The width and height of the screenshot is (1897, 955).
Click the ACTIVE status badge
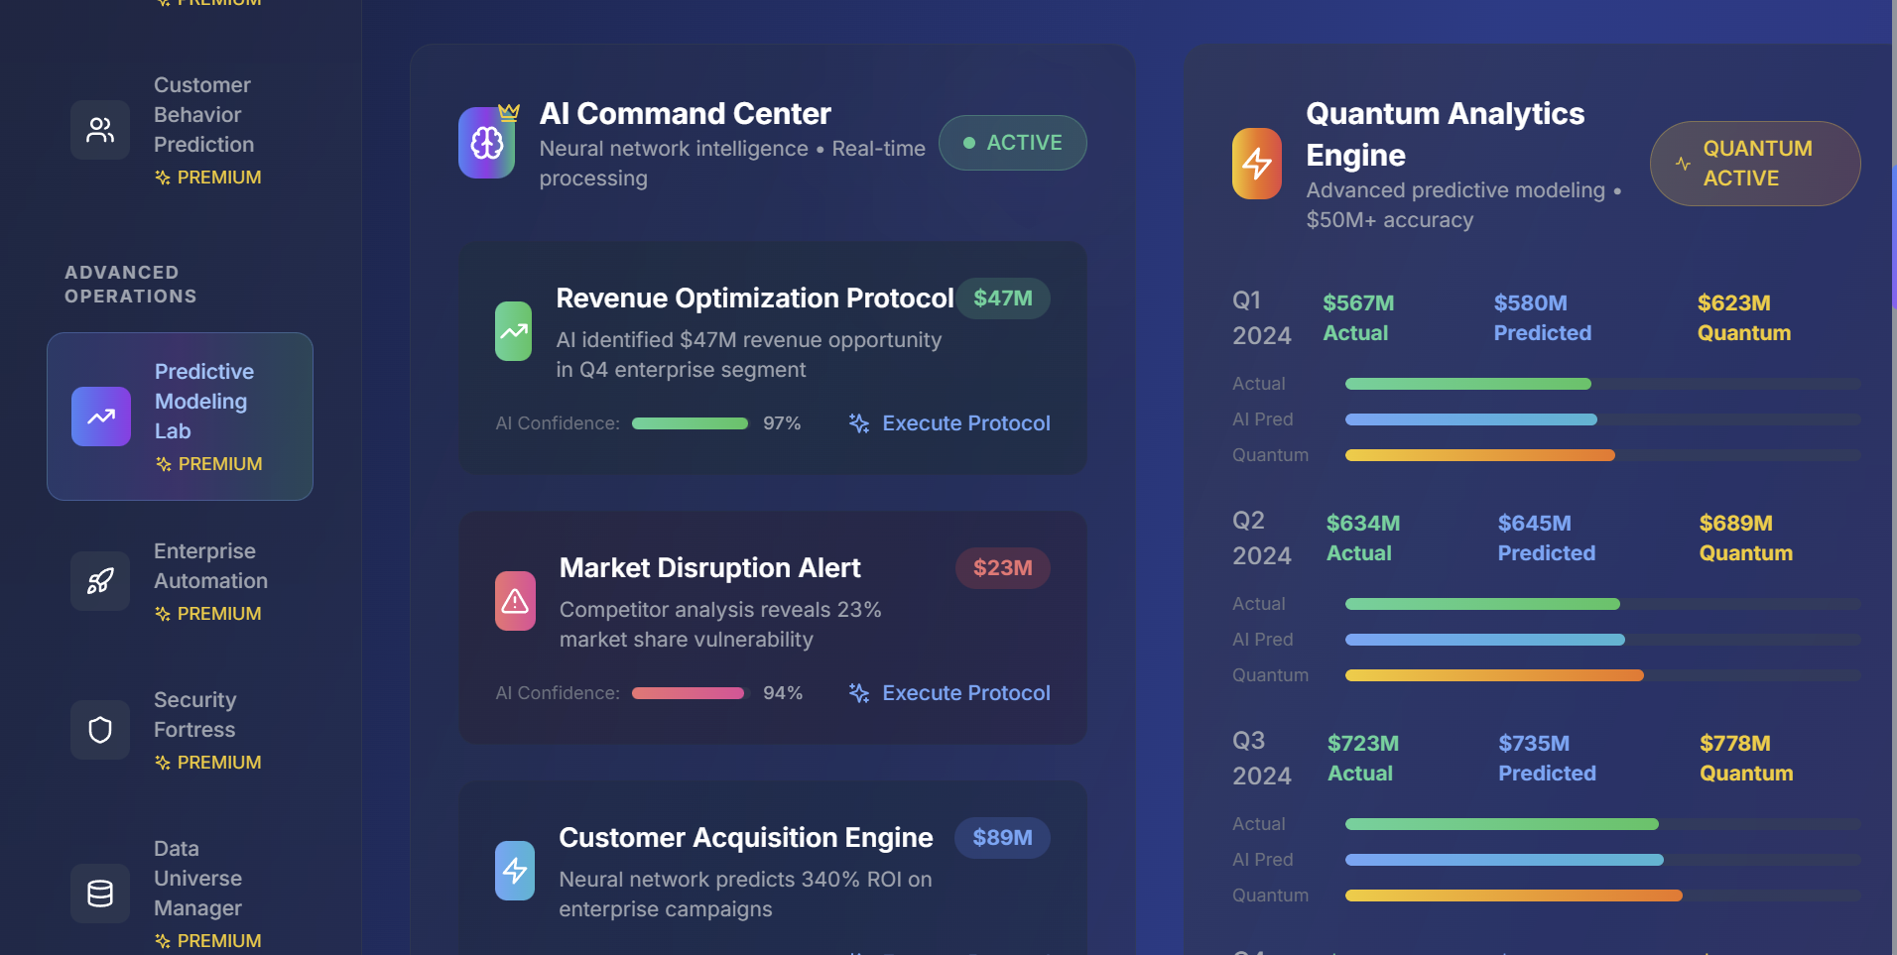(x=1012, y=143)
